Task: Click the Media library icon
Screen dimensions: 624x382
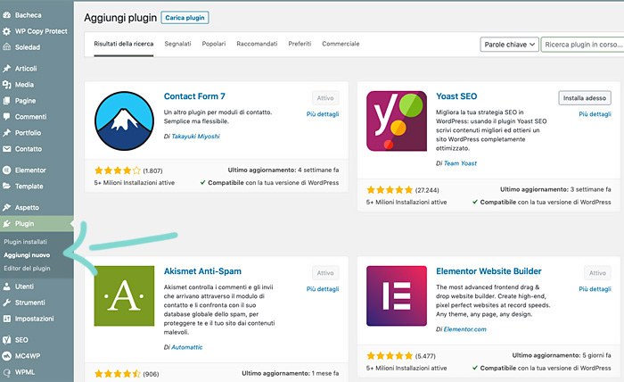Action: pyautogui.click(x=7, y=85)
